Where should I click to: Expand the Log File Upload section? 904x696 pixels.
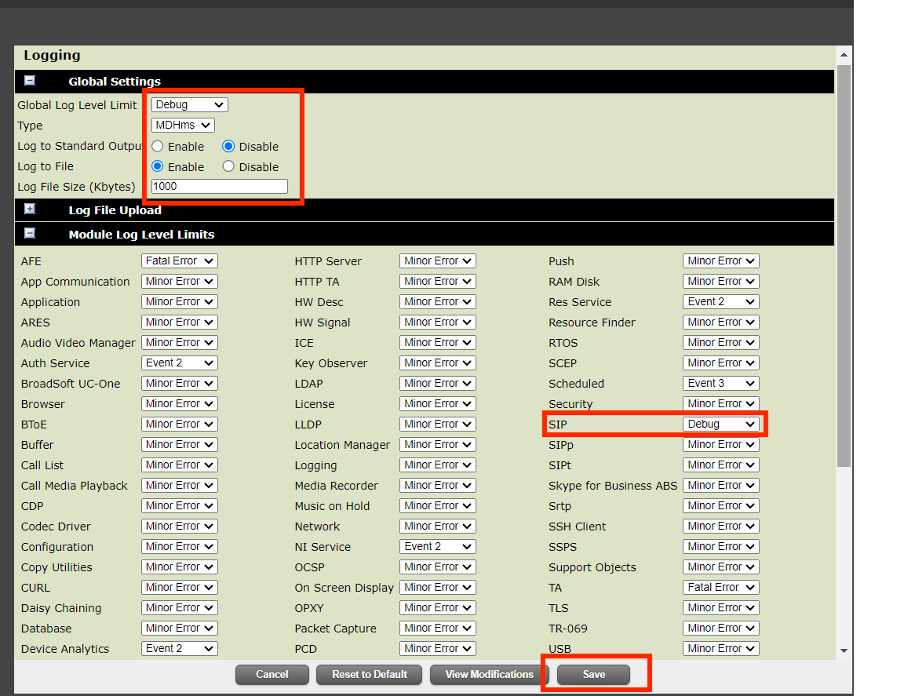coord(30,210)
